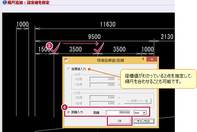The width and height of the screenshot is (197, 132).
Task: Click the << 座標入力一覧 button
Action: (x=138, y=101)
